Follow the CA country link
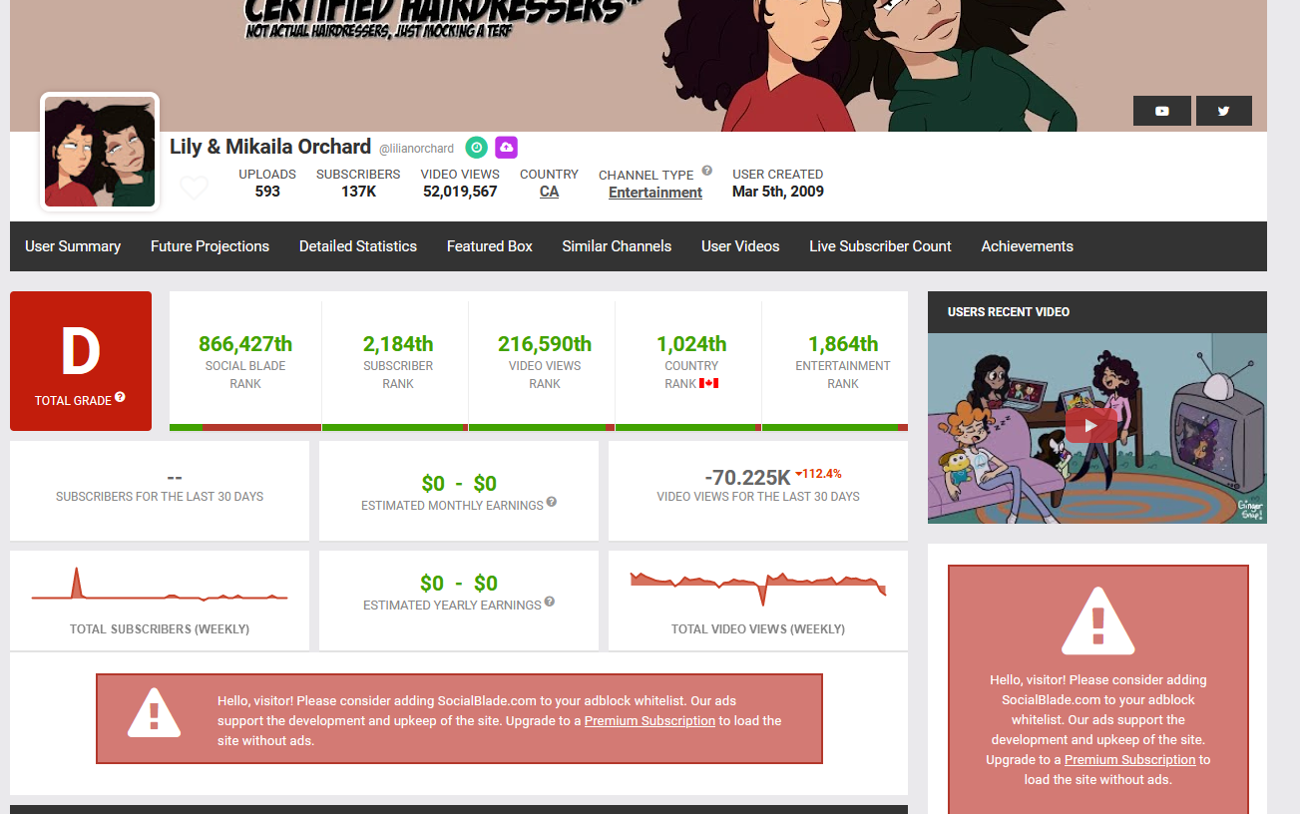This screenshot has width=1300, height=814. [549, 192]
